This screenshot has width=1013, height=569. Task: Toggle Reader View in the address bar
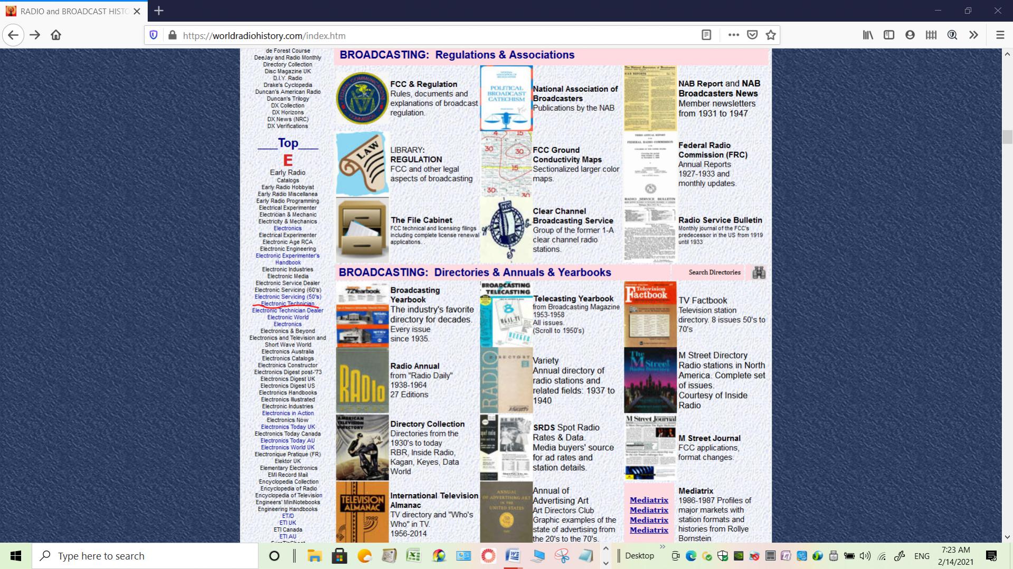[706, 35]
